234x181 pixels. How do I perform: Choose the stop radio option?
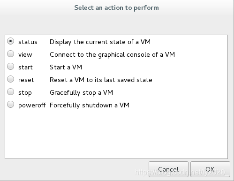coord(11,92)
